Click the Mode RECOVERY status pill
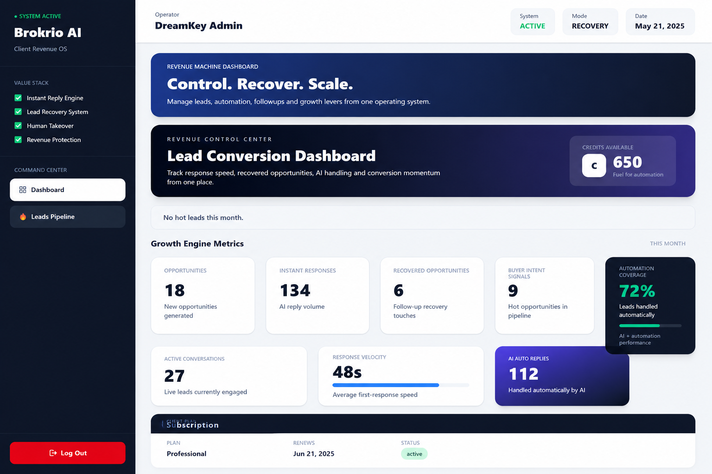The height and width of the screenshot is (474, 712). tap(590, 22)
